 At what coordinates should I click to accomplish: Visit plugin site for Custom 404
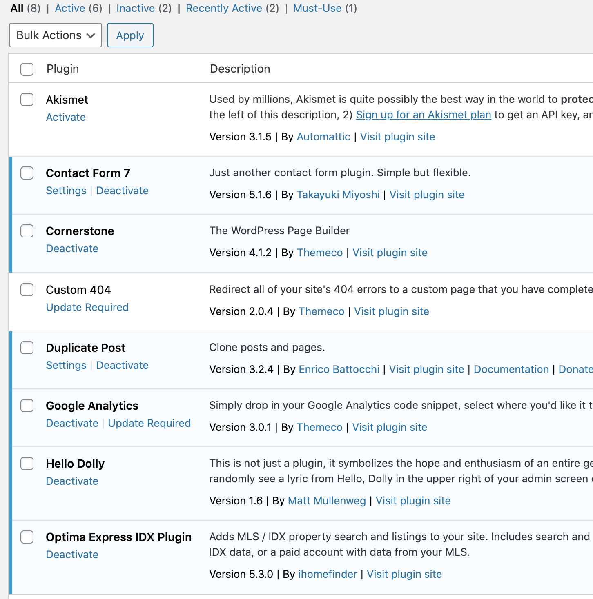pos(392,311)
